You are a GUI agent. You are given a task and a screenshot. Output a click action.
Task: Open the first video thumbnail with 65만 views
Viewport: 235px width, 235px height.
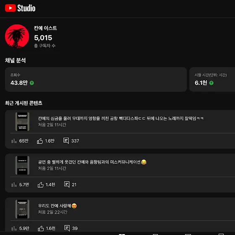tap(22, 122)
